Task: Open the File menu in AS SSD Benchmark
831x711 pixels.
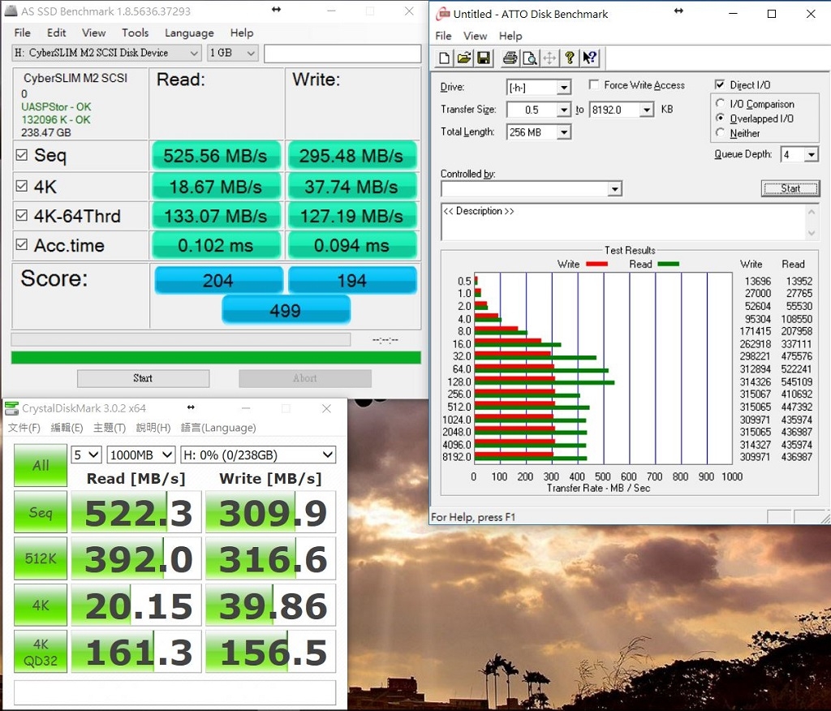Action: click(22, 33)
